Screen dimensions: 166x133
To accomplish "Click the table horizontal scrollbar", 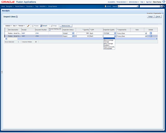I will point(78,39).
